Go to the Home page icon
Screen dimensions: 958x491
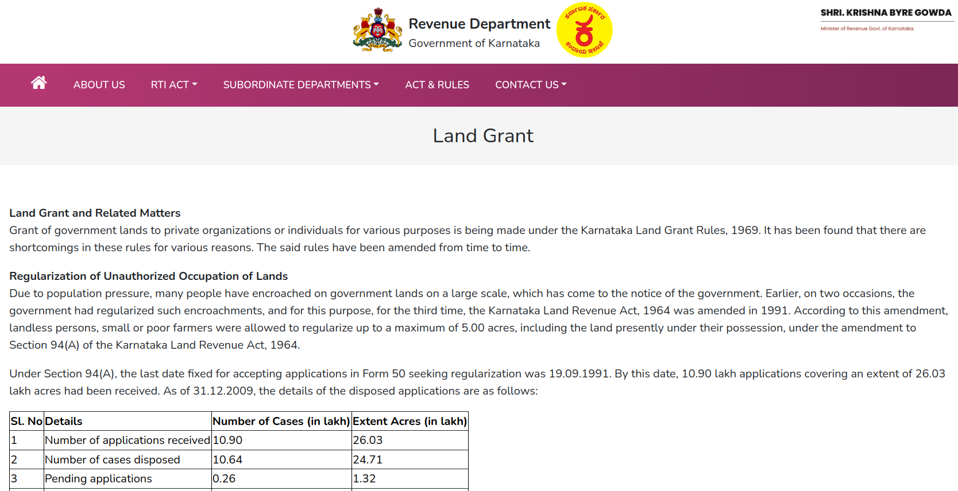pos(38,83)
